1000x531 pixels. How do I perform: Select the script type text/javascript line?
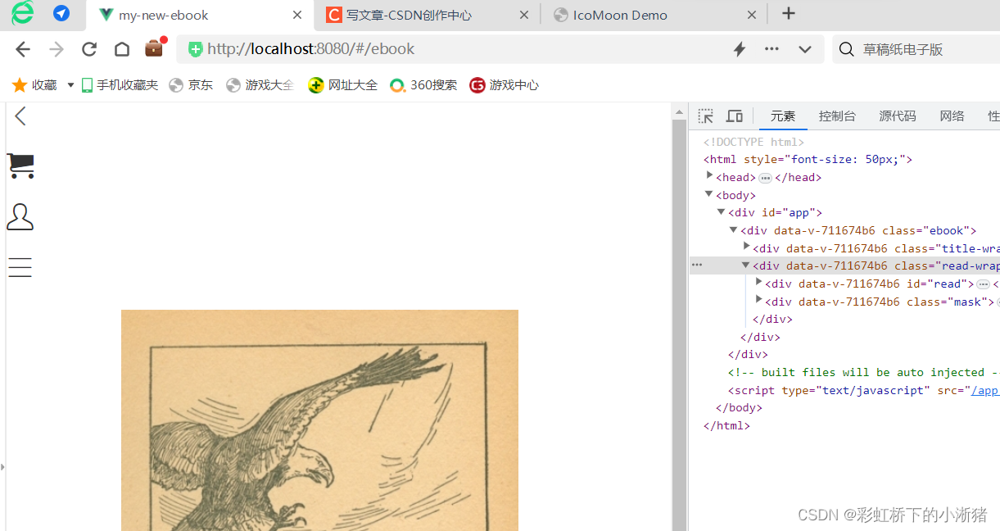tap(863, 390)
